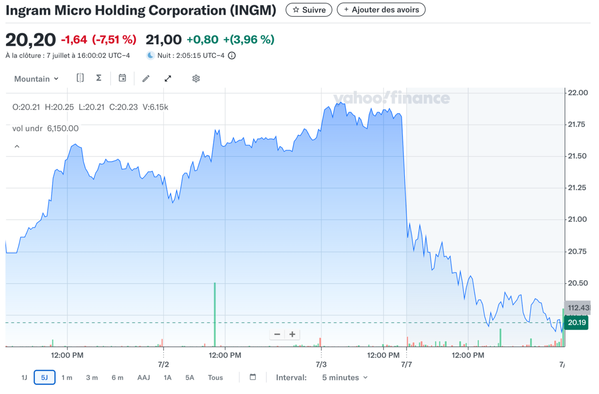Click Ajouter des avoirs button
The width and height of the screenshot is (599, 394).
click(381, 9)
